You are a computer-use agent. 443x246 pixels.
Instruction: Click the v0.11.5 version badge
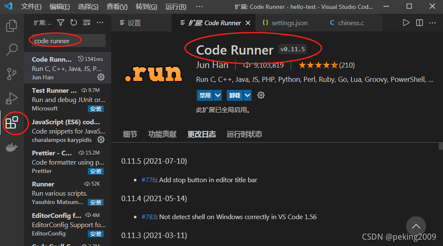pos(292,50)
